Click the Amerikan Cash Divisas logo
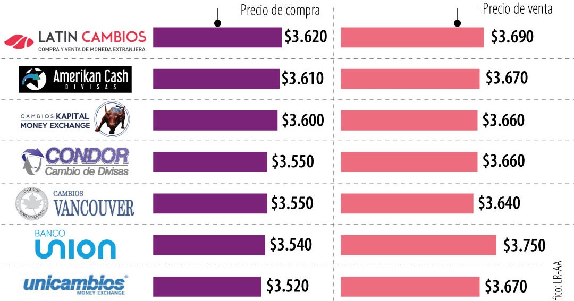Screen dimensions: 574x301 tap(75, 79)
